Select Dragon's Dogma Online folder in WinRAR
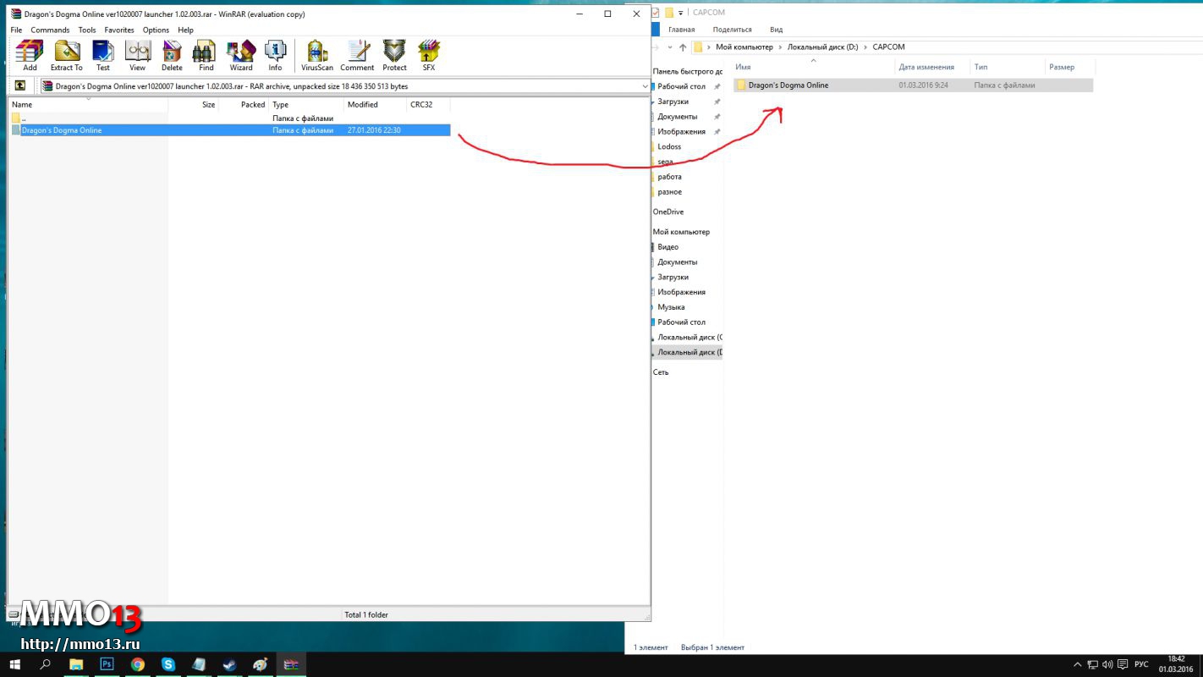 [229, 130]
